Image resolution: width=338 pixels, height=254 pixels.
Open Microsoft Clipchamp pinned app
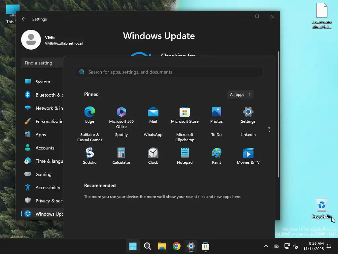185,137
